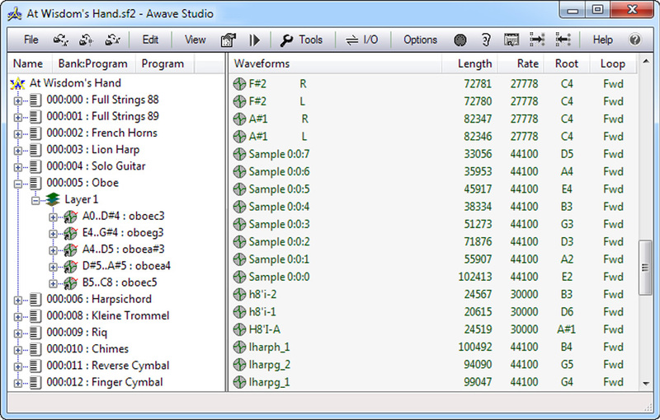Select 000:012 Finger Cymbal
Image resolution: width=660 pixels, height=420 pixels.
click(105, 383)
